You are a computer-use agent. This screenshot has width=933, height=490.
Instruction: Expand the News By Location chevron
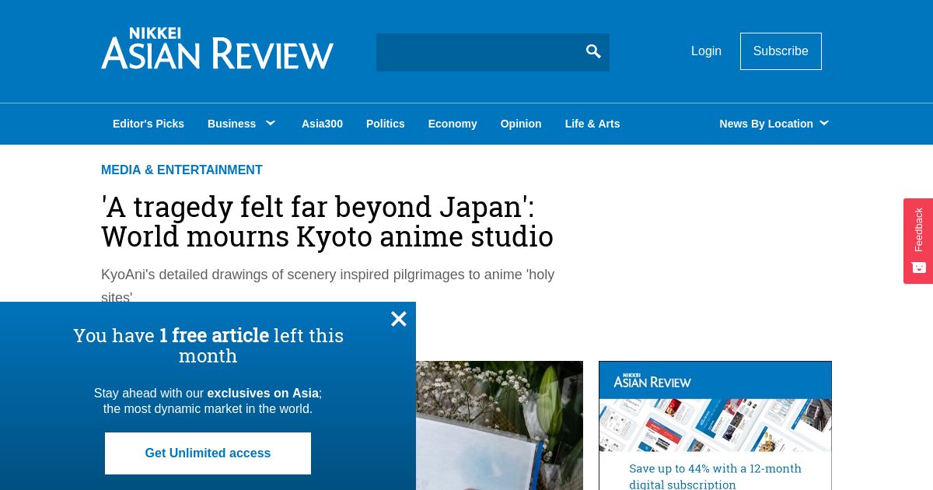pos(824,123)
